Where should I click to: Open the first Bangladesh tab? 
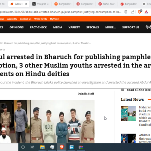[x=63, y=4]
